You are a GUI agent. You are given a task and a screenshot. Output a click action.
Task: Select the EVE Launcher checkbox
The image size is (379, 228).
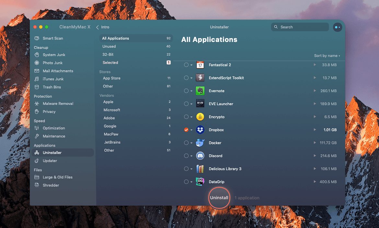tap(186, 104)
